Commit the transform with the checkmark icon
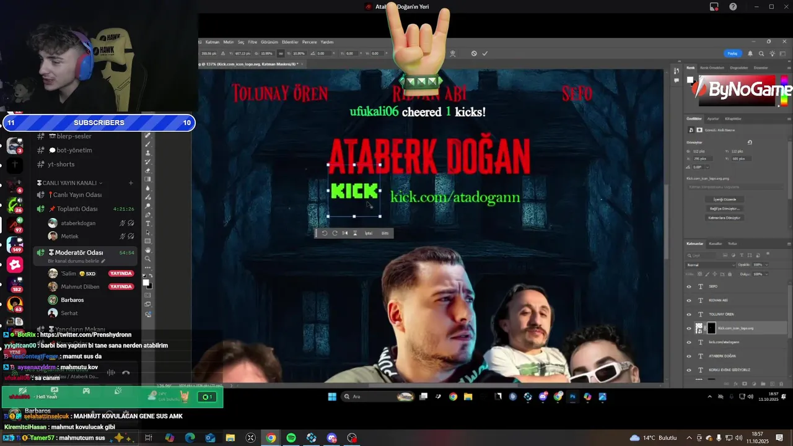Screen dimensions: 793x446 [485, 53]
